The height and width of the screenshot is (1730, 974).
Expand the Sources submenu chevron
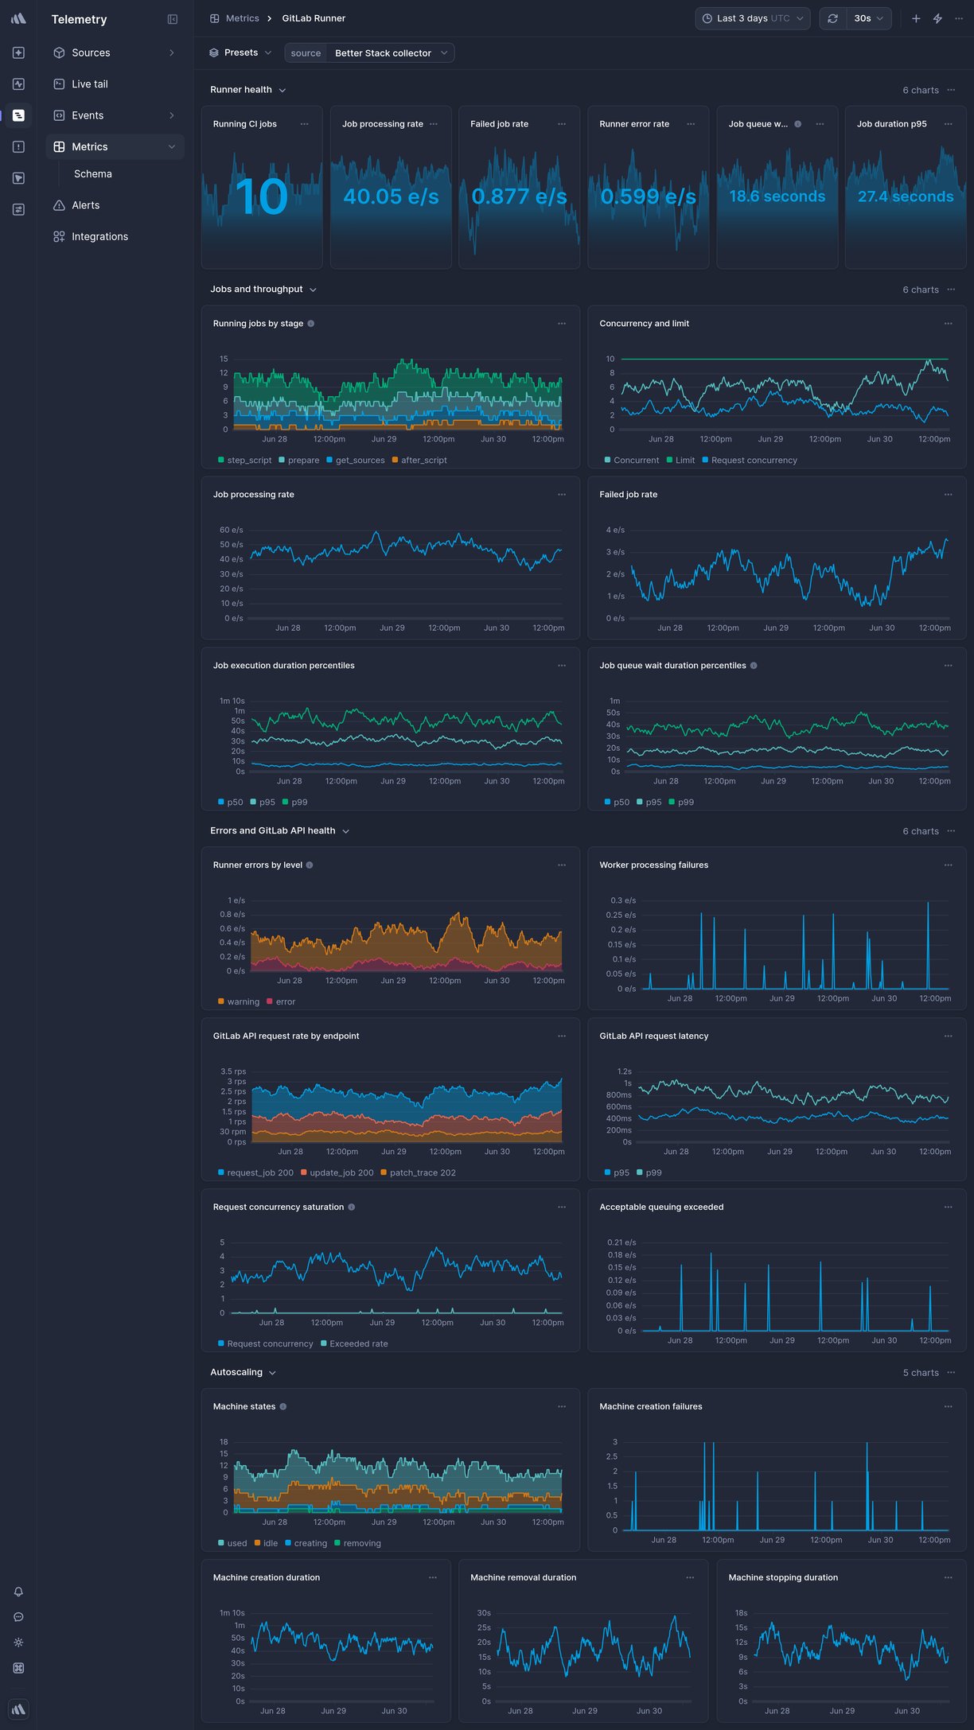click(x=172, y=52)
